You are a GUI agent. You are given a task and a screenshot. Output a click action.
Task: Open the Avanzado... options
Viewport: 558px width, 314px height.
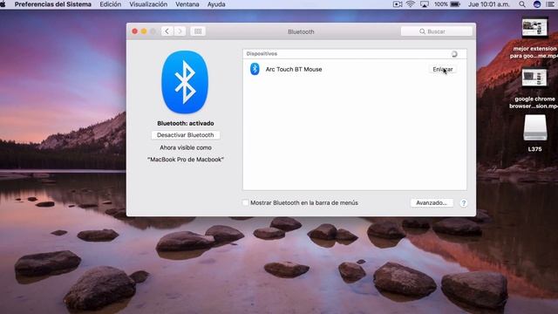432,202
